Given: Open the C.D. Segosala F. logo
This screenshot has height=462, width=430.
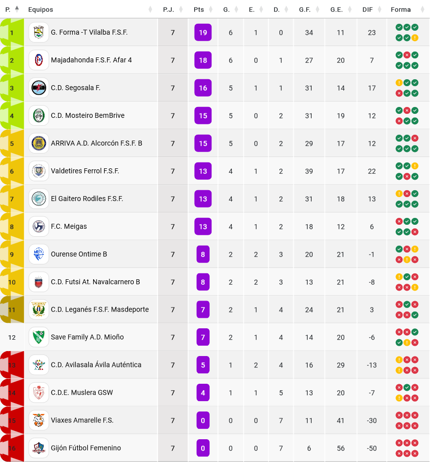Looking at the screenshot, I should pos(39,88).
